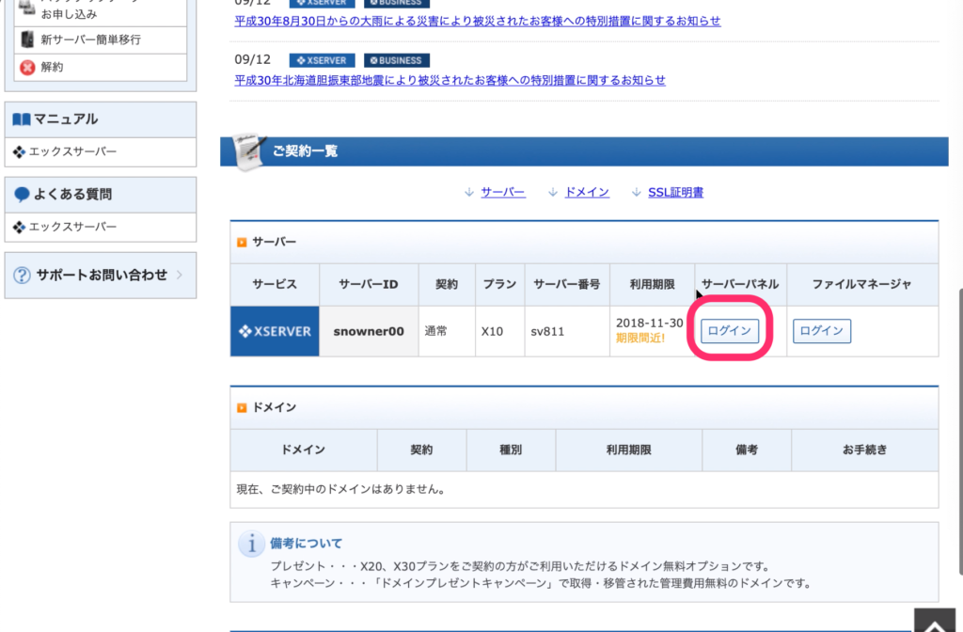This screenshot has height=632, width=963.
Task: Click the clipboard icon beside ご契約一覧
Action: coord(247,150)
